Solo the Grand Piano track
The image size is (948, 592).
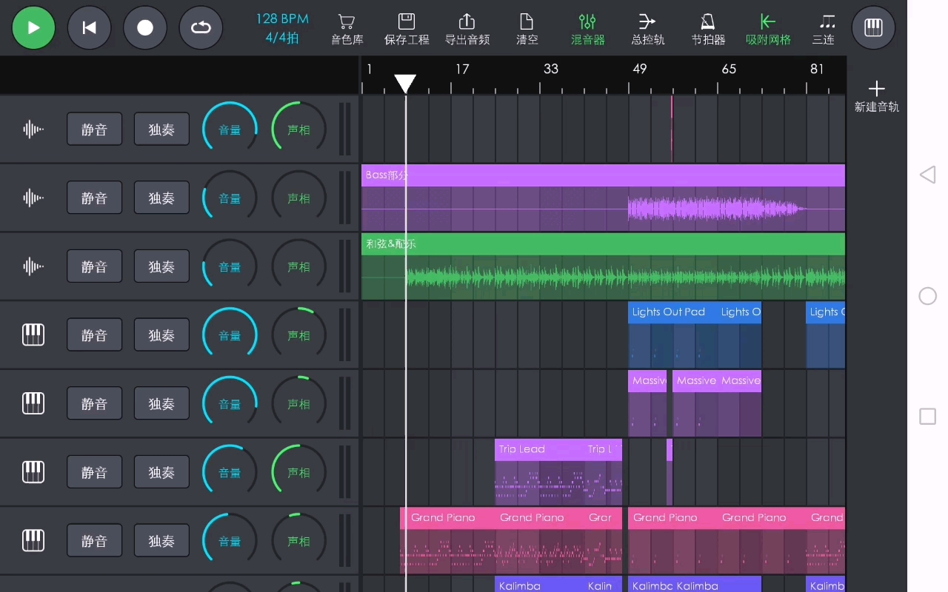161,541
